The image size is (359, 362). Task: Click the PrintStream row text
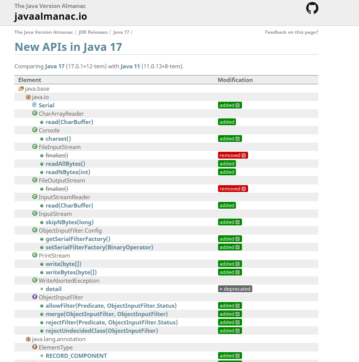point(54,256)
